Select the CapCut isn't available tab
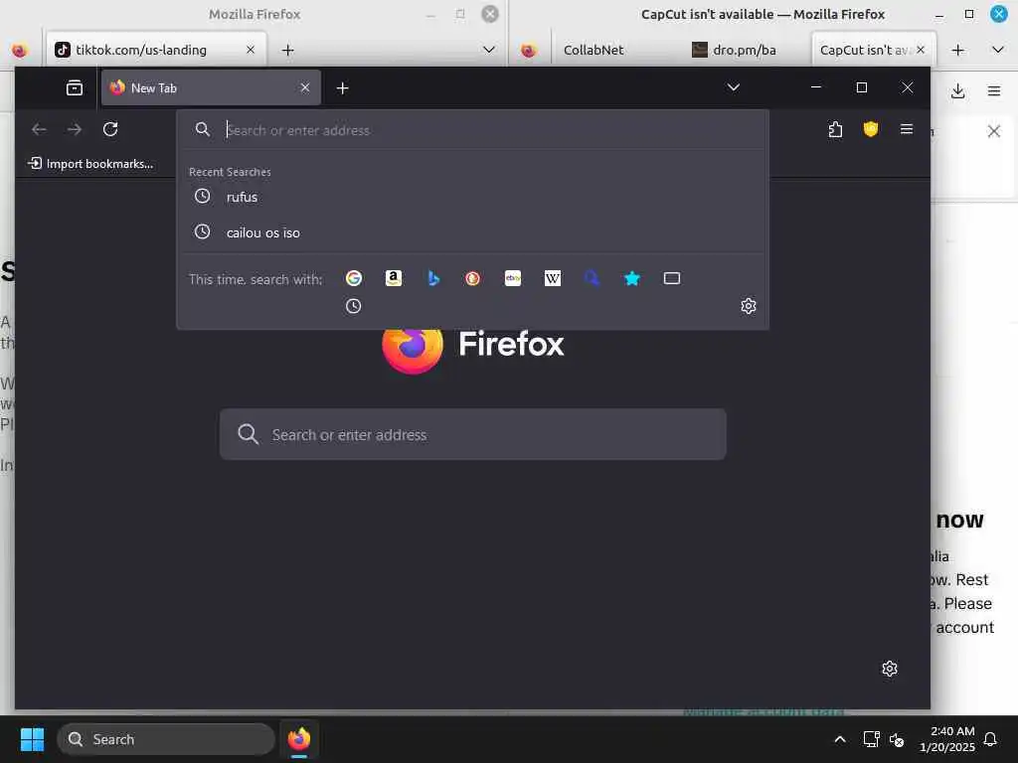This screenshot has height=763, width=1018. click(874, 50)
